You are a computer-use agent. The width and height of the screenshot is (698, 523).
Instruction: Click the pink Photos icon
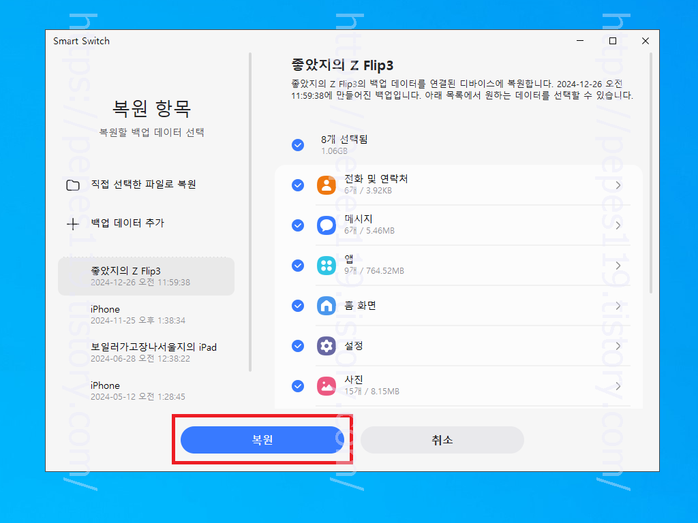tap(327, 386)
